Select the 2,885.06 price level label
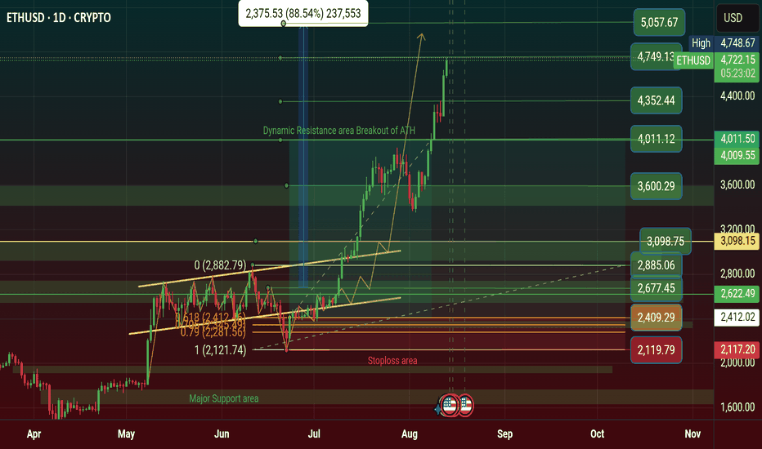 click(656, 265)
